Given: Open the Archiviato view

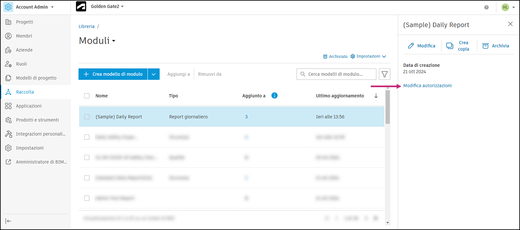Looking at the screenshot, I should click(335, 57).
